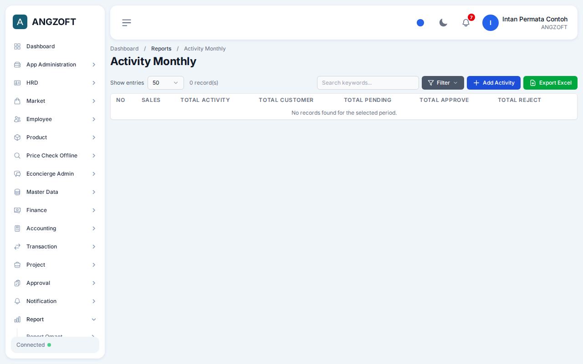Click the Product box icon
The width and height of the screenshot is (583, 364).
(x=17, y=137)
